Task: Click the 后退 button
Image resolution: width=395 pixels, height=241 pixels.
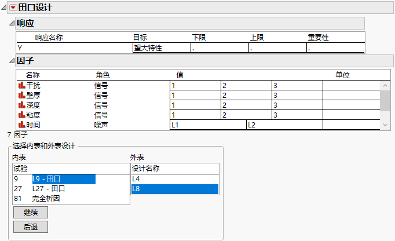Action: pos(31,227)
